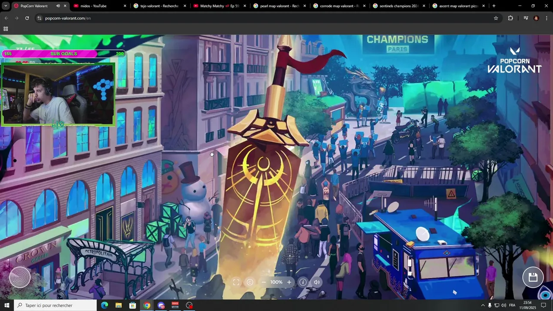Screen dimensions: 553x311
Task: Zoom in with the plus button
Action: click(289, 282)
